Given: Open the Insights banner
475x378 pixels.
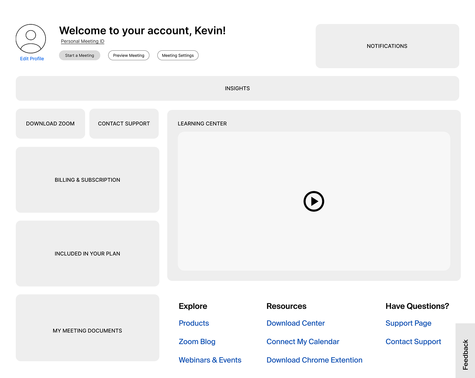Looking at the screenshot, I should (x=237, y=88).
